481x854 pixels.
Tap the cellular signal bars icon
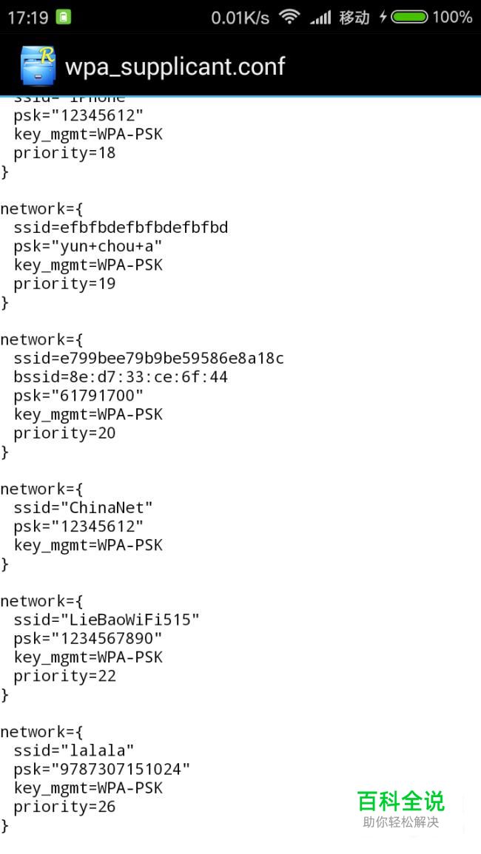click(x=320, y=18)
